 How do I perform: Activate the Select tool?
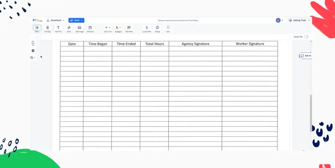click(x=37, y=28)
